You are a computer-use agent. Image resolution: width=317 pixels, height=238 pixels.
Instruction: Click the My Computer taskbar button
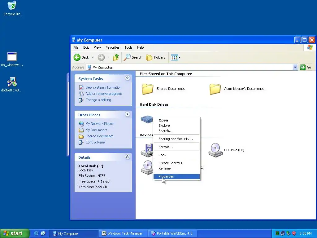point(74,233)
